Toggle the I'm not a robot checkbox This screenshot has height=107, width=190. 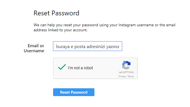[x=62, y=67]
